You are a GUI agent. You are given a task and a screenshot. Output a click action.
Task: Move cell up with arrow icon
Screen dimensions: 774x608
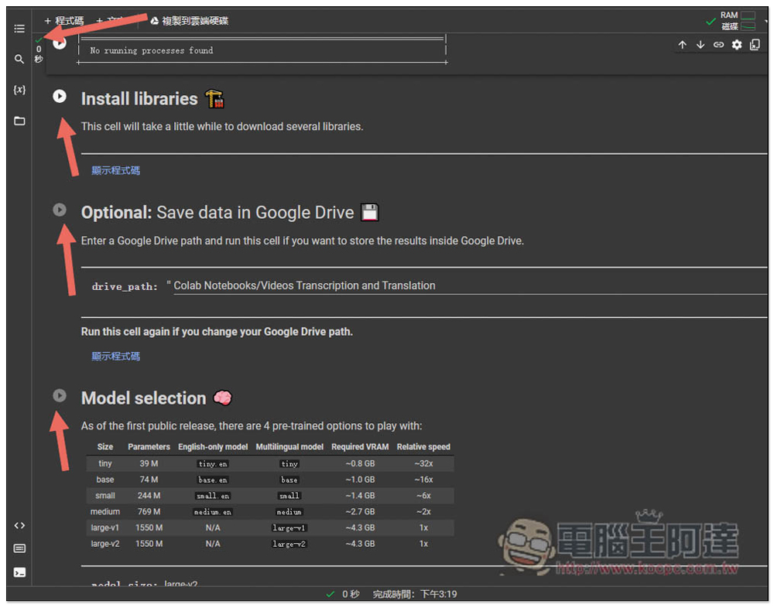tap(682, 45)
